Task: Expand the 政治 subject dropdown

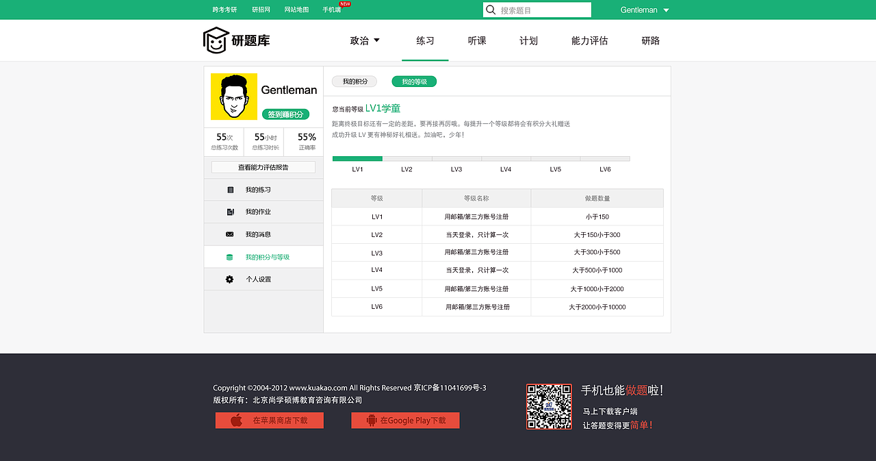Action: [359, 40]
